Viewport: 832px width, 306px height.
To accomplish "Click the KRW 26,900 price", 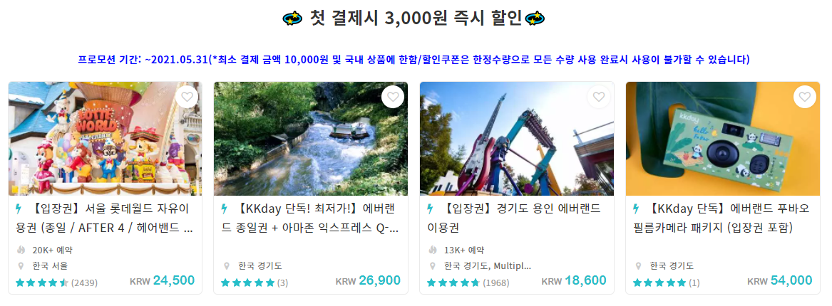I will 368,280.
